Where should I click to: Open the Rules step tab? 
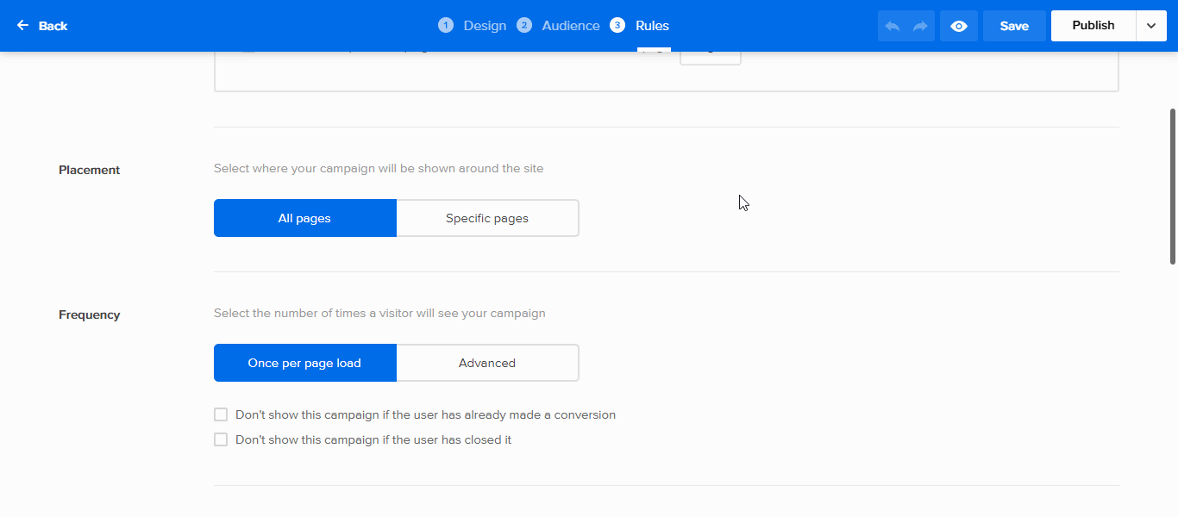tap(652, 26)
